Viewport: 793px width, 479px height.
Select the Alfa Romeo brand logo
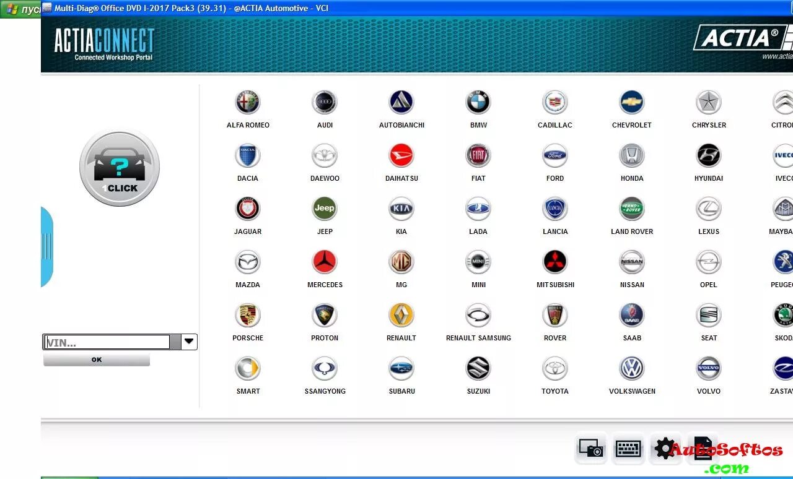[248, 102]
